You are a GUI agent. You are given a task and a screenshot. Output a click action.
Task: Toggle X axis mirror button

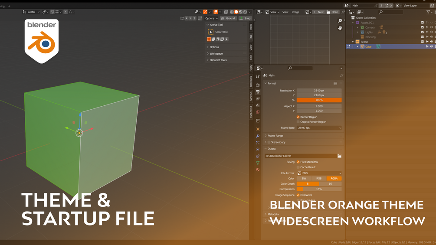pos(186,18)
